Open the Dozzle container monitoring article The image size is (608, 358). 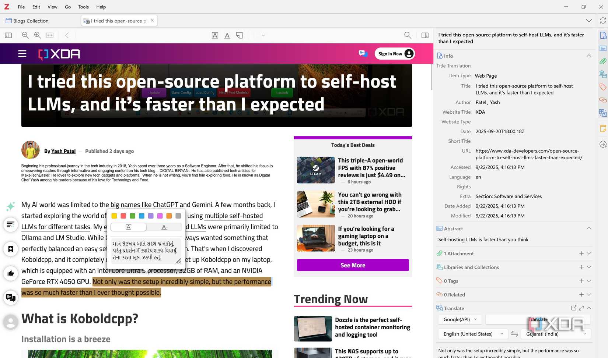click(372, 327)
